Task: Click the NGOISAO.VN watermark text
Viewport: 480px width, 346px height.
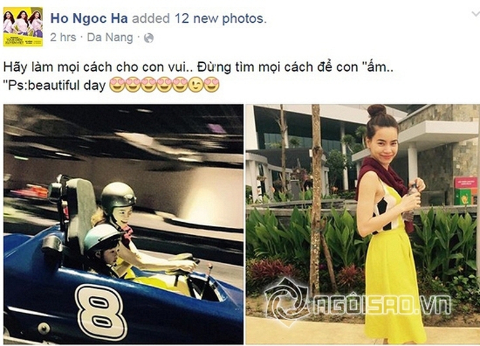Action: point(382,305)
